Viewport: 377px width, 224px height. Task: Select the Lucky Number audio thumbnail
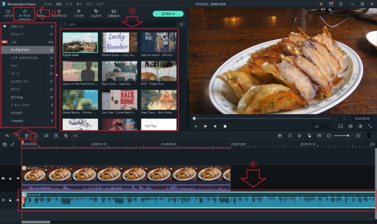[x=119, y=42]
